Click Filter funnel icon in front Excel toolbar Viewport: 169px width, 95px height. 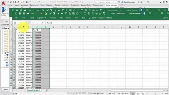point(66,13)
